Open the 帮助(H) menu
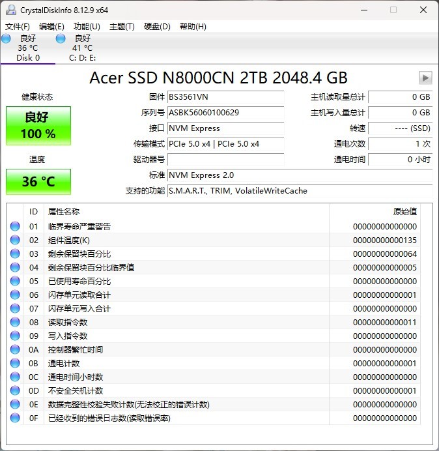Screen dimensions: 439x451 tap(192, 26)
